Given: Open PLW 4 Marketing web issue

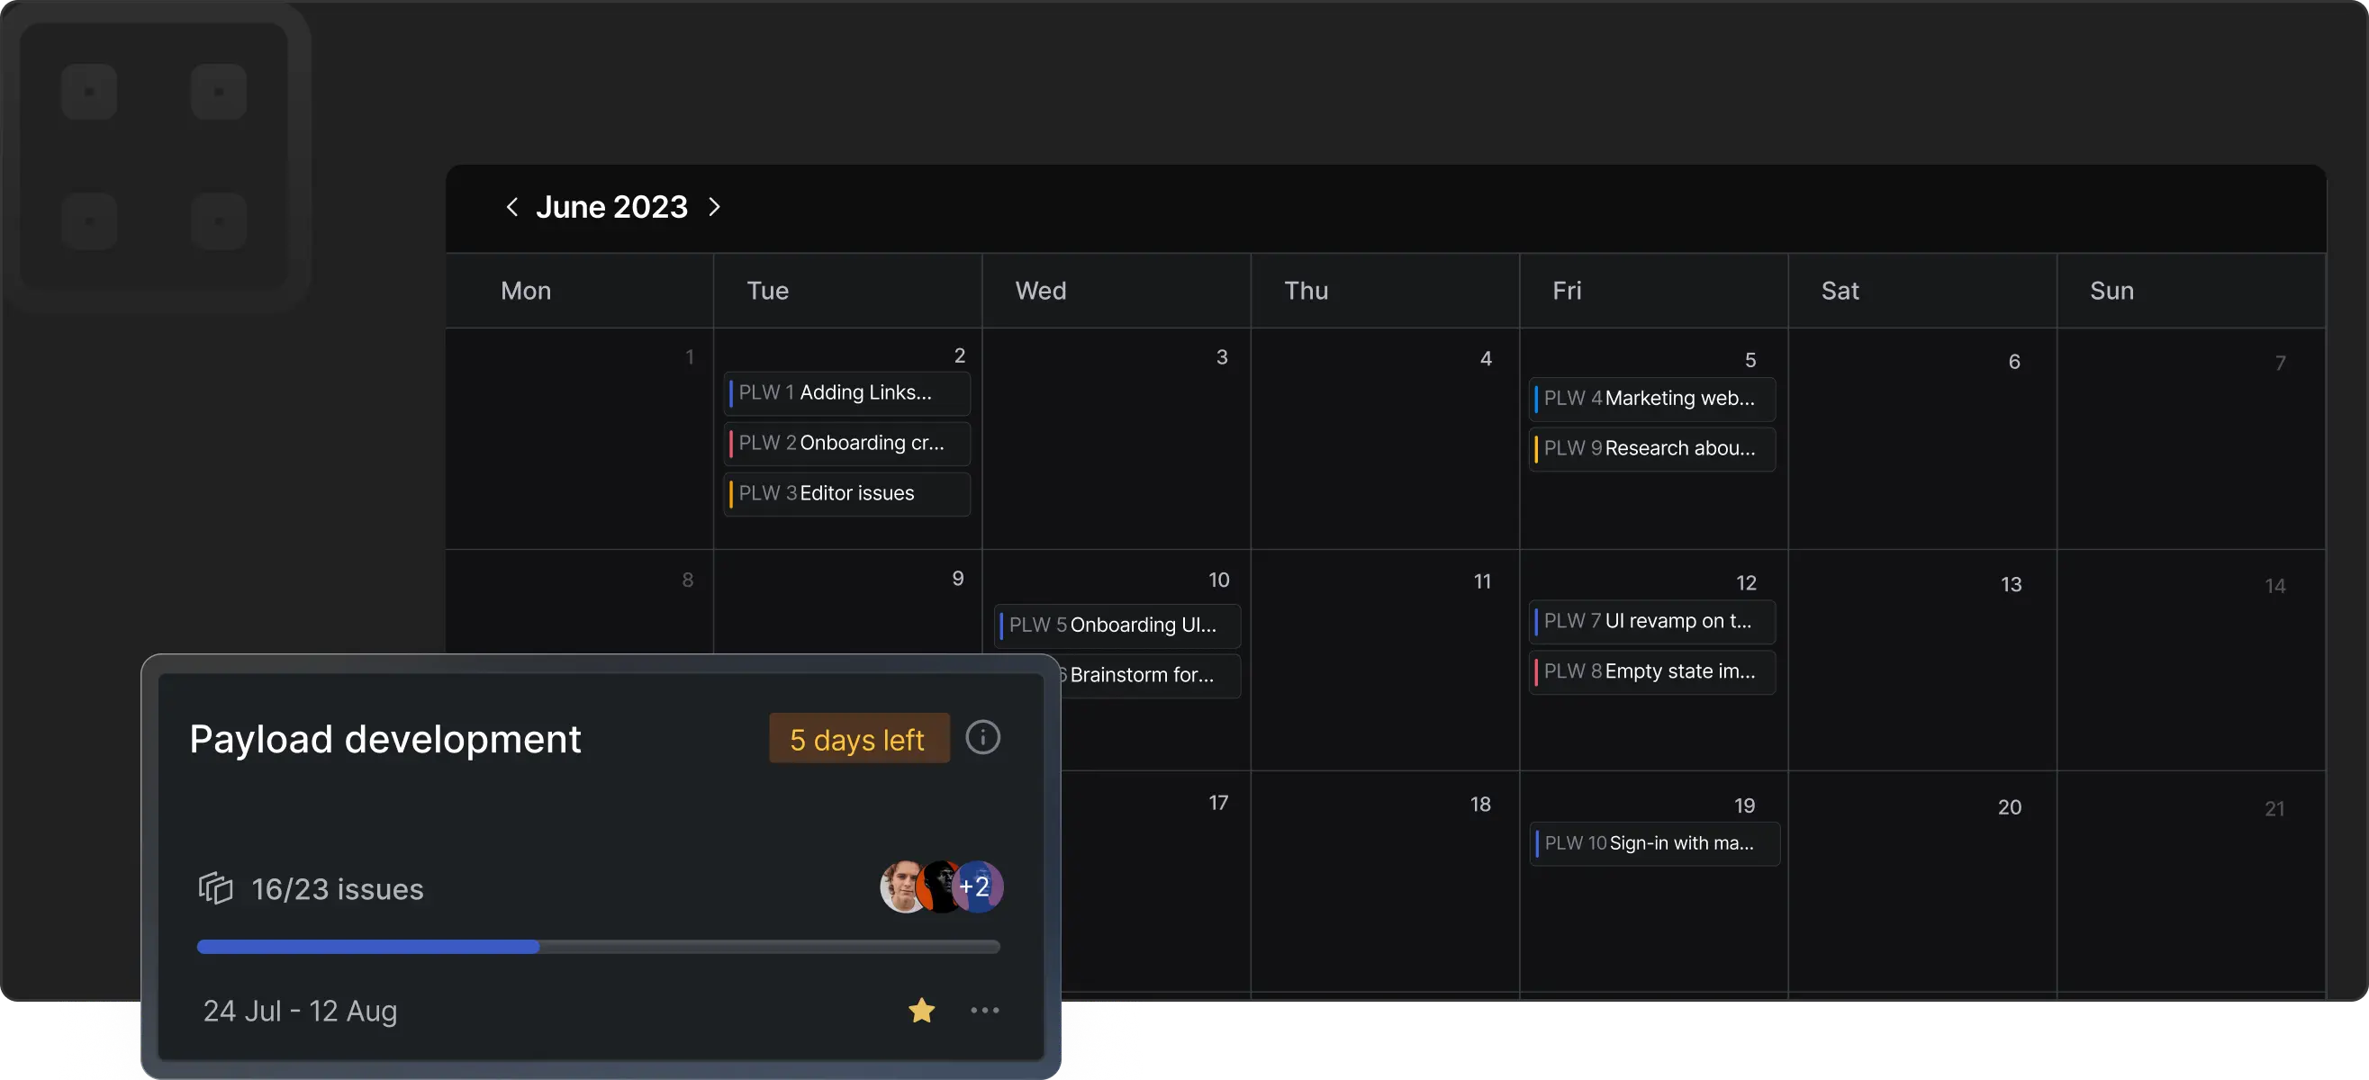Looking at the screenshot, I should [x=1651, y=398].
